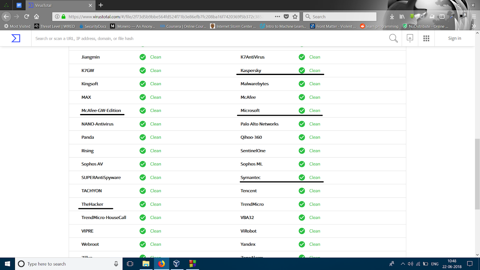The width and height of the screenshot is (480, 270).
Task: Open the Firefox downloads panel
Action: 392,16
